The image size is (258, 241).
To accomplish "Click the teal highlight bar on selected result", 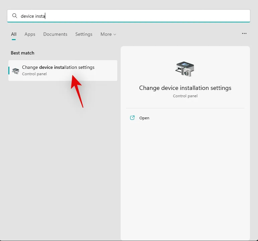I will (9, 71).
